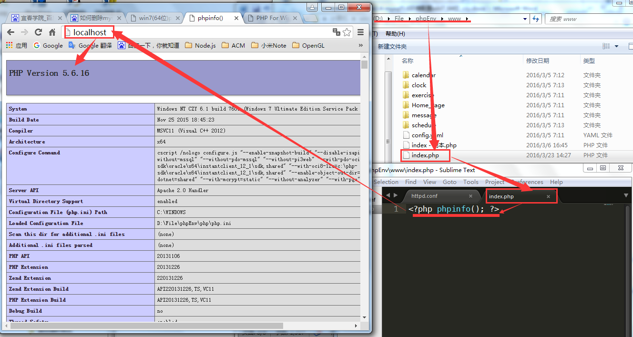Open the 应用 apps shortcut

coord(17,45)
